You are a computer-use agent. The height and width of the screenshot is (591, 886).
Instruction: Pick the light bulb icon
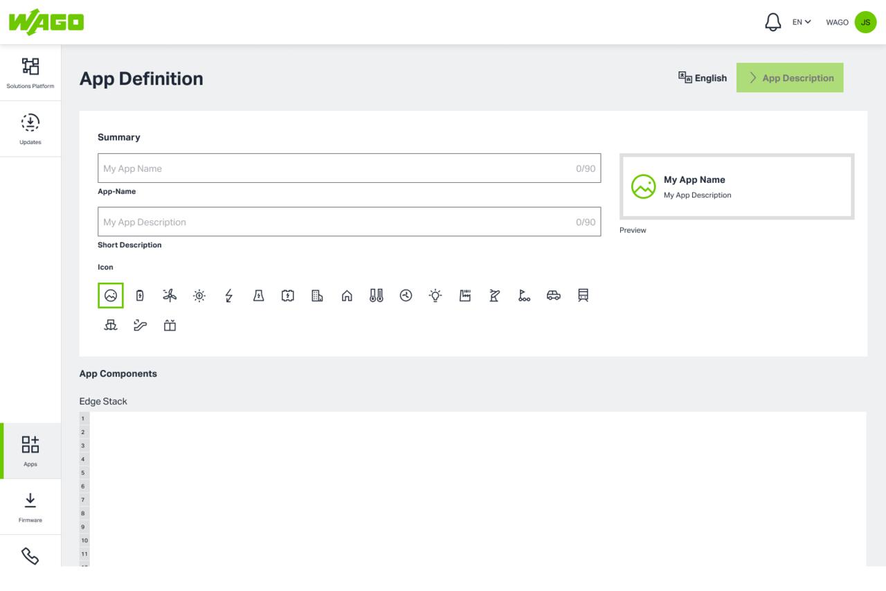pyautogui.click(x=435, y=296)
